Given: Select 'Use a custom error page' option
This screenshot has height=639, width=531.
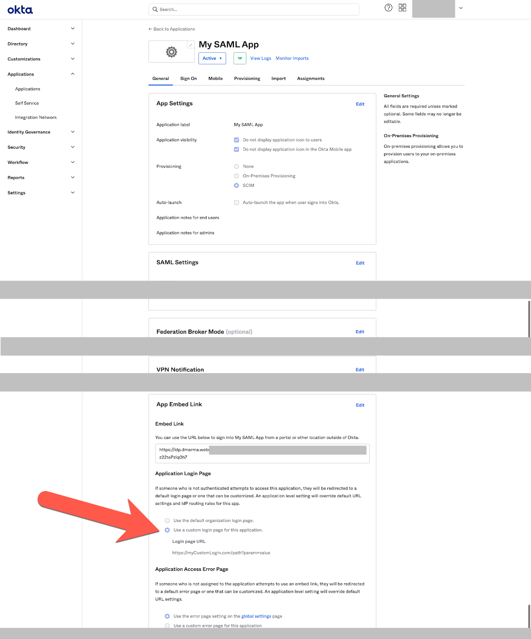Looking at the screenshot, I should pos(167,625).
